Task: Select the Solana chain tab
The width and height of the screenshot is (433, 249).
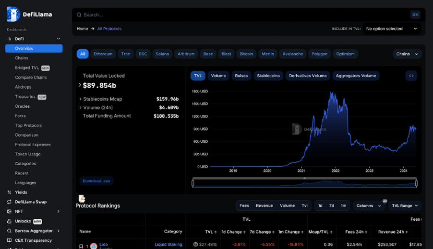Action: point(162,54)
